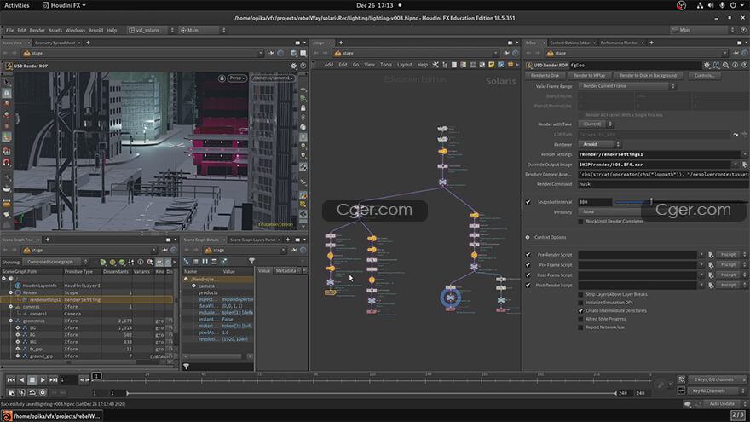Open the File menu
Image resolution: width=750 pixels, height=422 pixels.
pyautogui.click(x=9, y=30)
